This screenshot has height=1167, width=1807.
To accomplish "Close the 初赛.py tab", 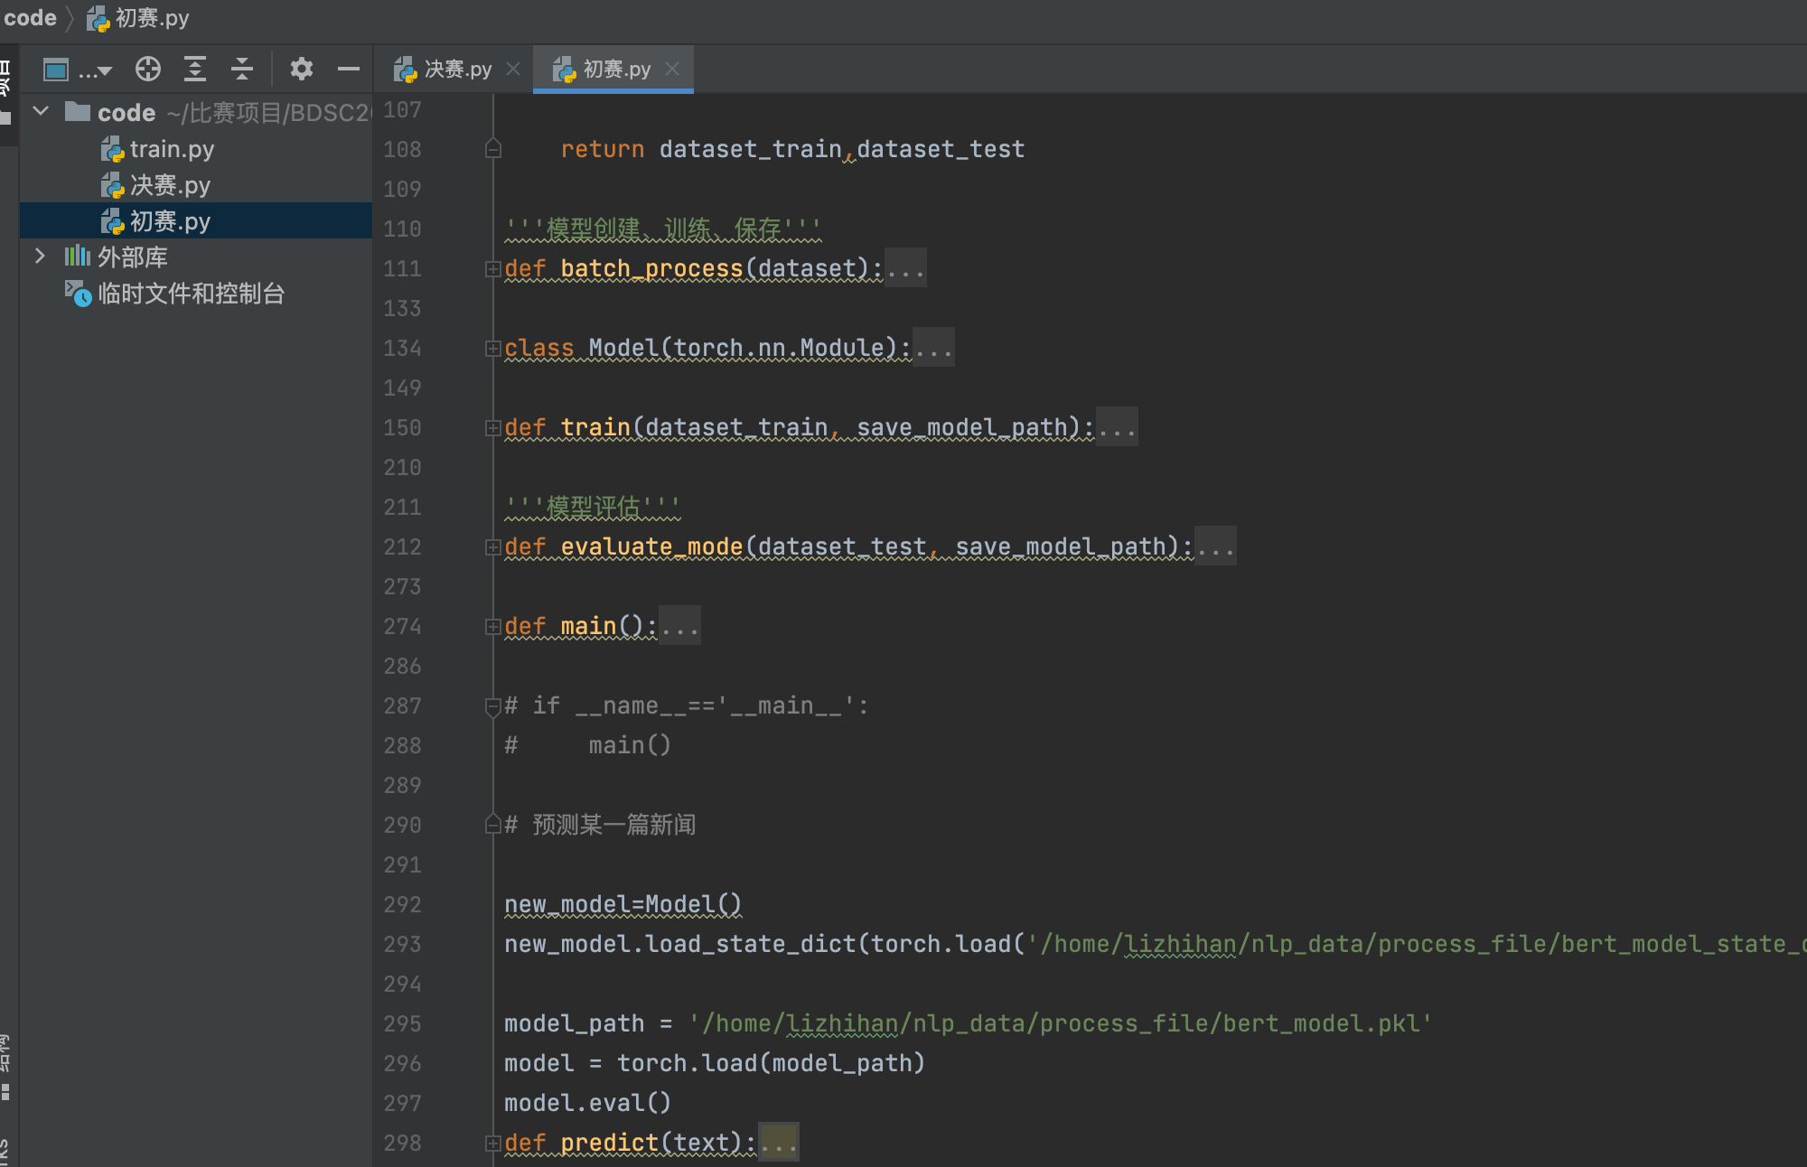I will [x=672, y=70].
